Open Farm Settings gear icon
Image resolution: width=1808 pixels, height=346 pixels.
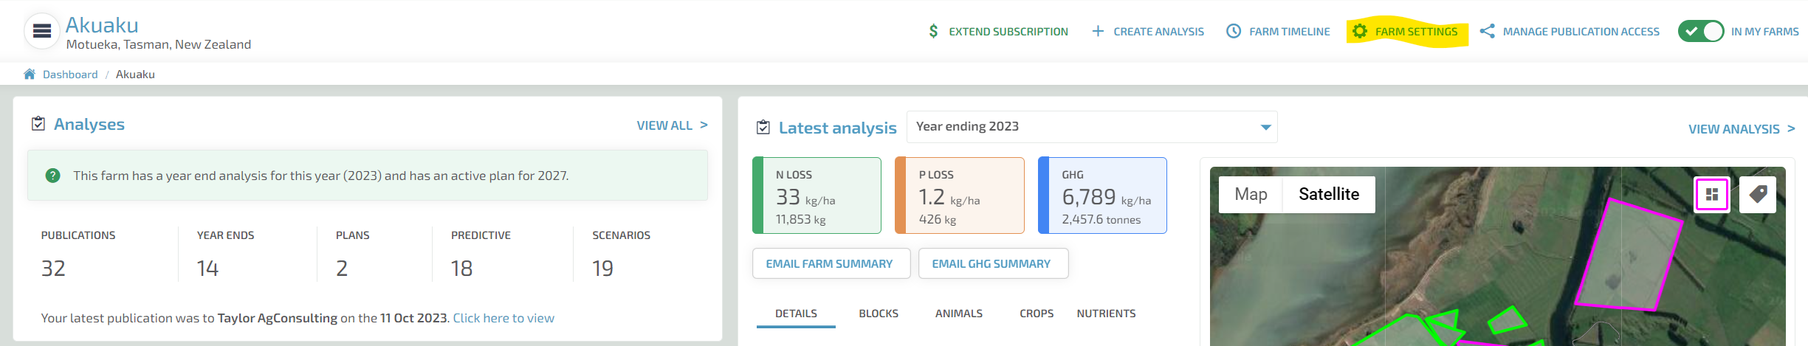[x=1360, y=31]
